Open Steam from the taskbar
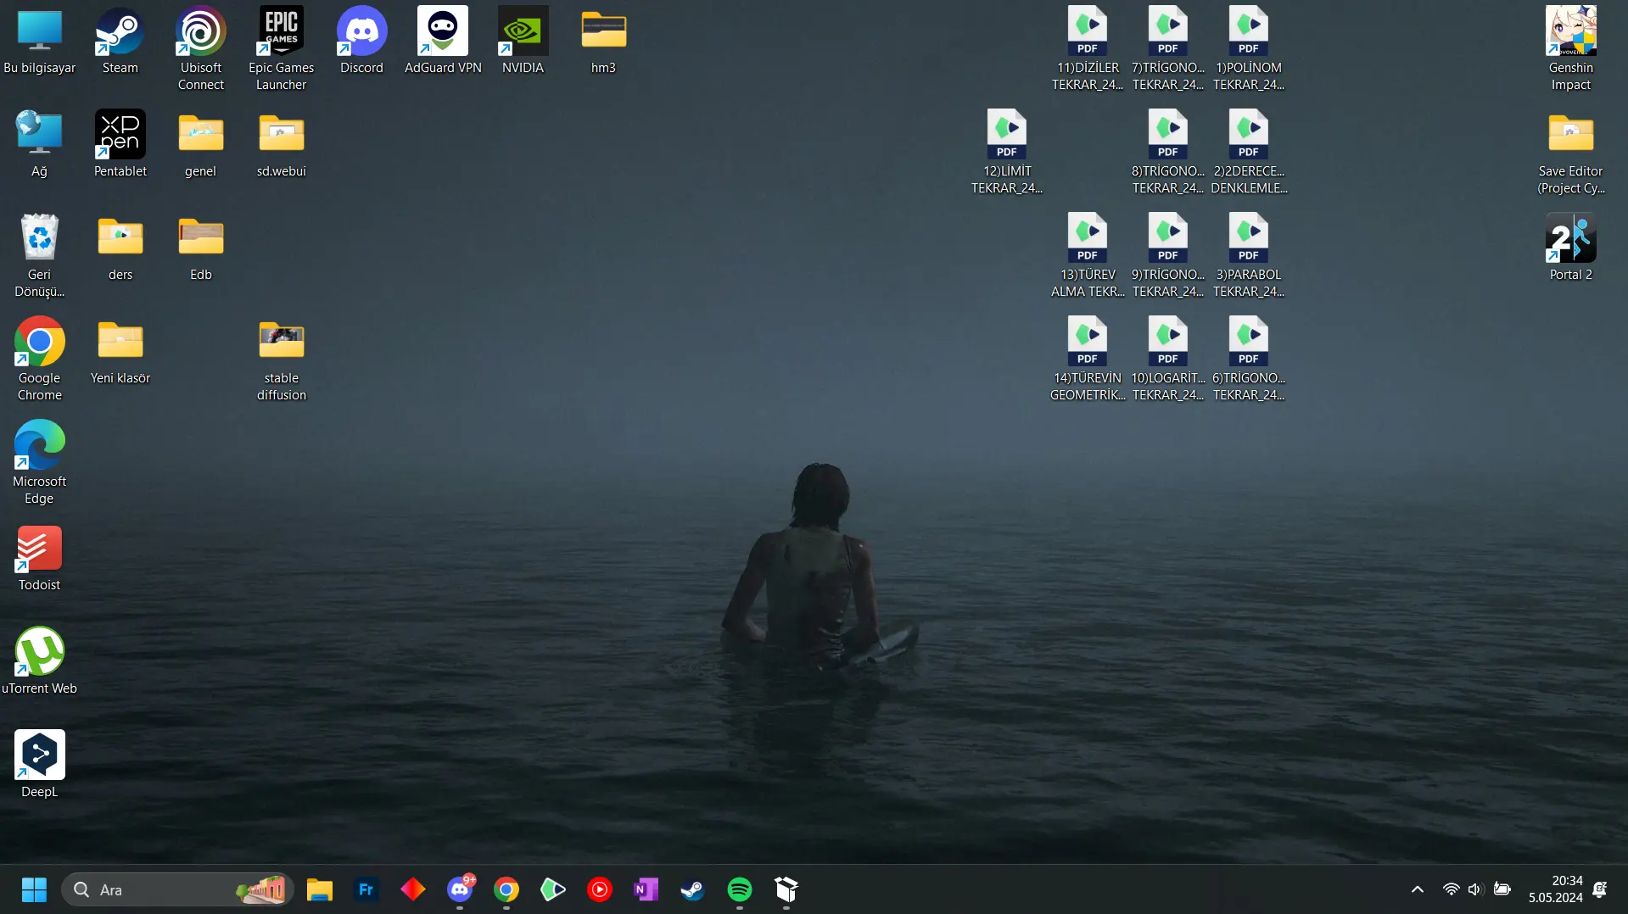 [693, 889]
